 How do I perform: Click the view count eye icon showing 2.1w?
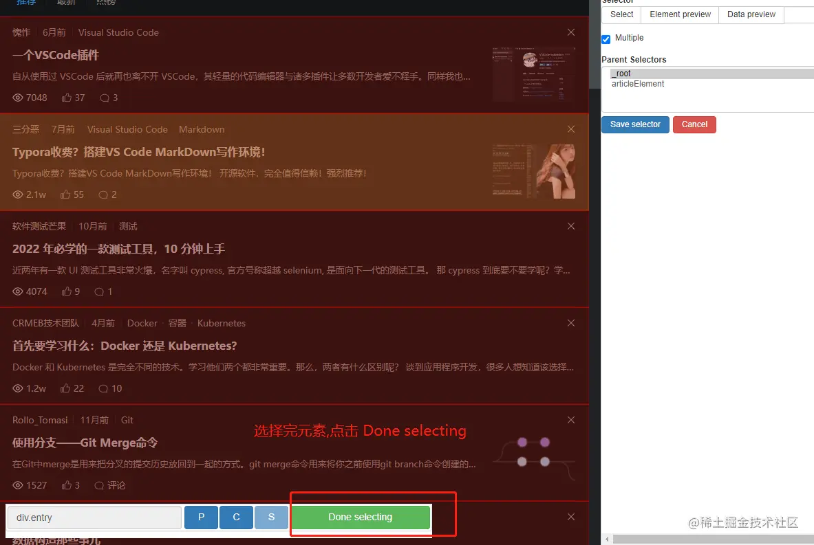pyautogui.click(x=18, y=194)
